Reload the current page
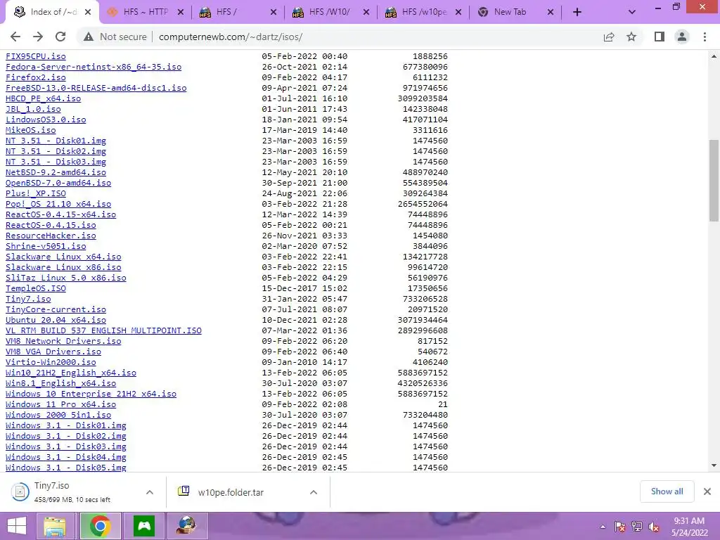Image resolution: width=720 pixels, height=540 pixels. coord(60,37)
